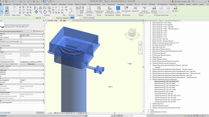209x117 pixels.
Task: Click the Присоединить к icon
Action: [126, 10]
